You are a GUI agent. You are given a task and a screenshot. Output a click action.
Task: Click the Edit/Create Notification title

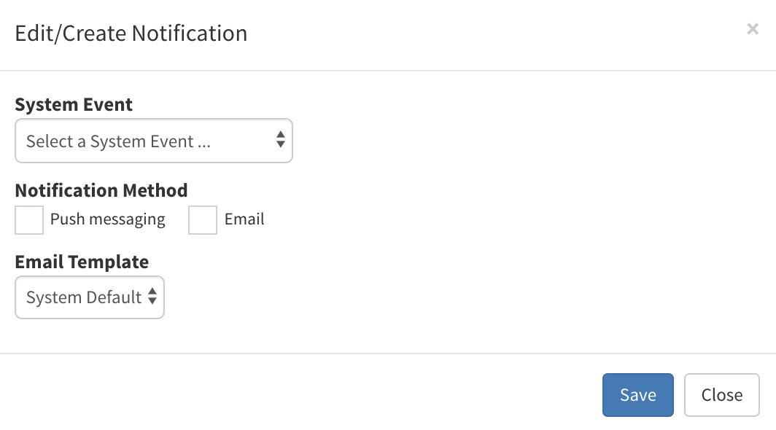pyautogui.click(x=130, y=34)
